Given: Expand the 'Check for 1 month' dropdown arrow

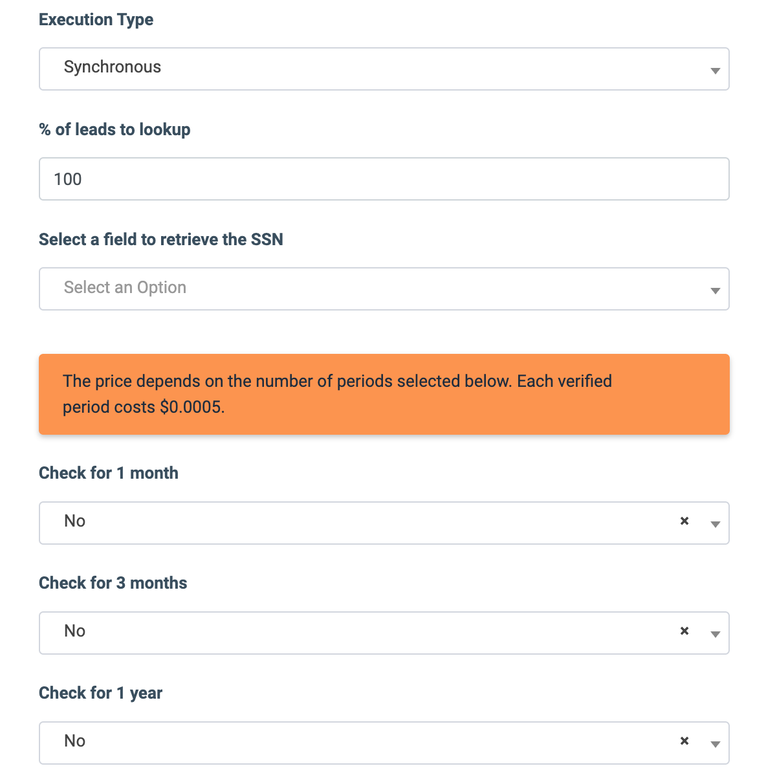Looking at the screenshot, I should [715, 524].
